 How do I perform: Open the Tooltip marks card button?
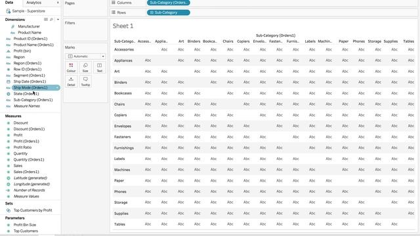[85, 81]
